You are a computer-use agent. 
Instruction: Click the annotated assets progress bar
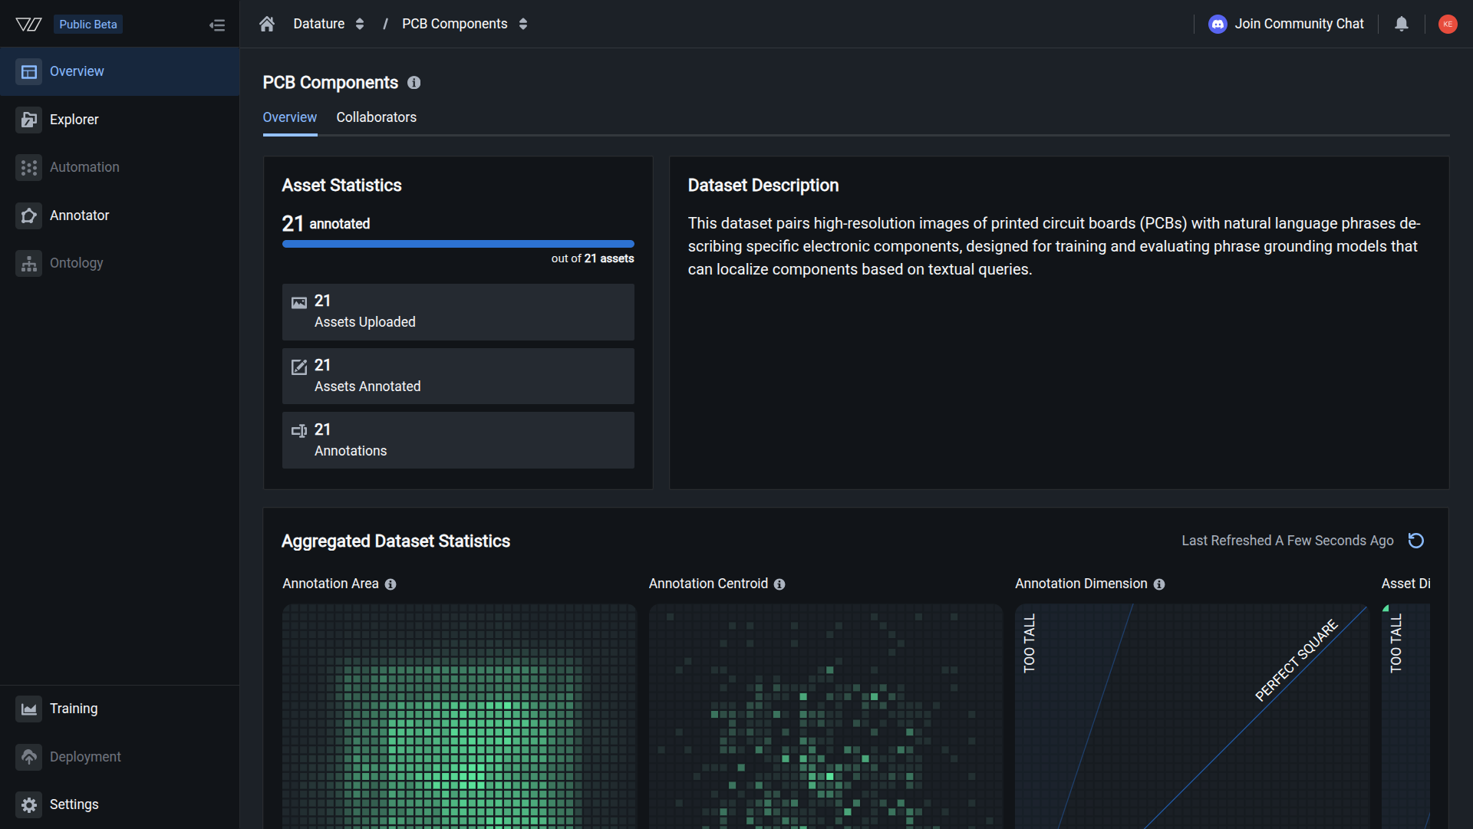tap(458, 244)
